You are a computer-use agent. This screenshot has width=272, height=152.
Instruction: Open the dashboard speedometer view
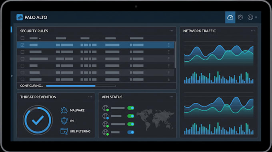click(230, 17)
